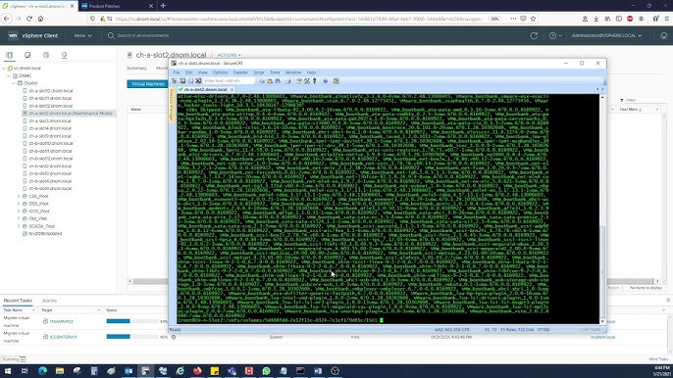Switch to the Alarms tab
Viewport: 673px width, 378px height.
(49, 301)
